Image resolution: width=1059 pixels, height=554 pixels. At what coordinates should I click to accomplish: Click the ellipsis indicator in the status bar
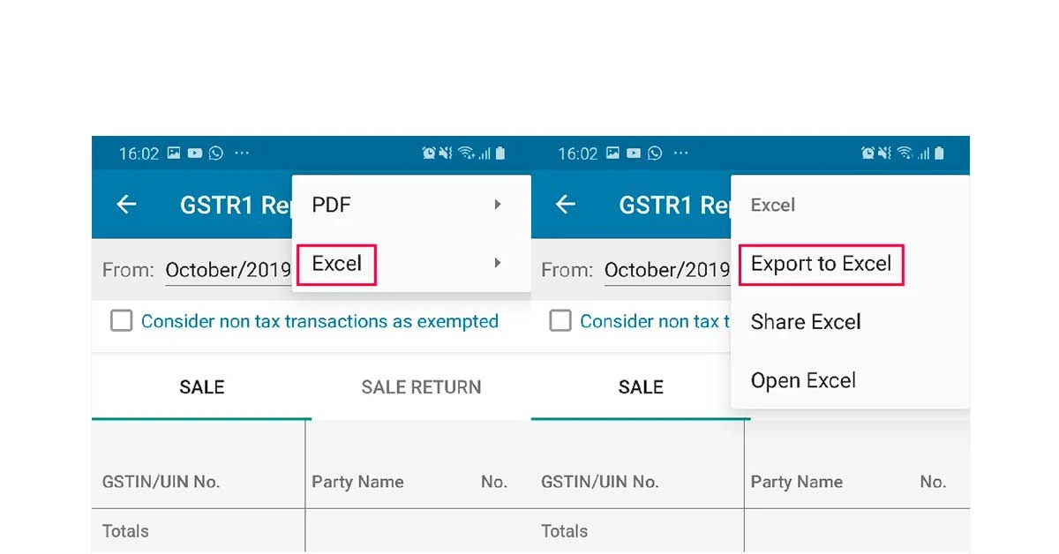[240, 153]
